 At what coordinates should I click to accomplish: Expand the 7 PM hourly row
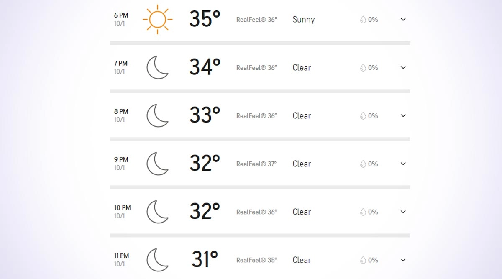[403, 67]
